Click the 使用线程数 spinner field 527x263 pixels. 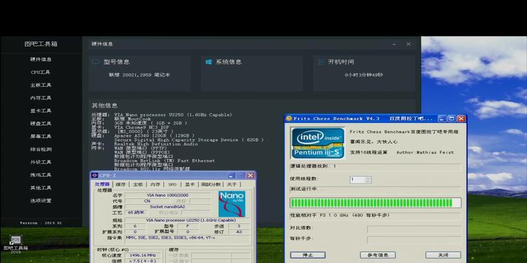click(360, 179)
